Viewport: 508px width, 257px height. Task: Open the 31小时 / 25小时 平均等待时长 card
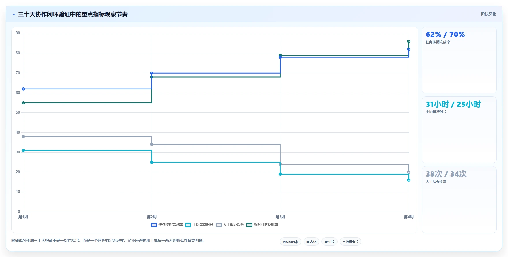[459, 130]
